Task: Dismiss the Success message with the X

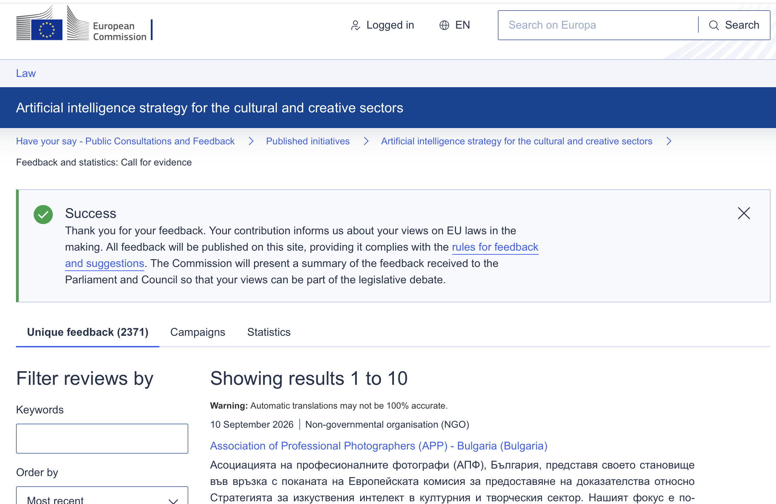Action: [x=744, y=213]
